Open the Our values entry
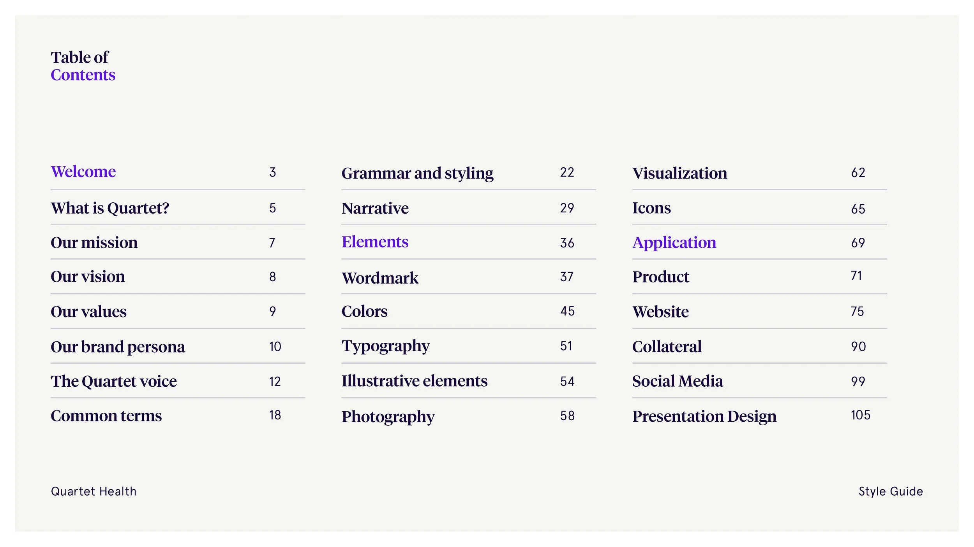974x547 pixels. point(88,312)
